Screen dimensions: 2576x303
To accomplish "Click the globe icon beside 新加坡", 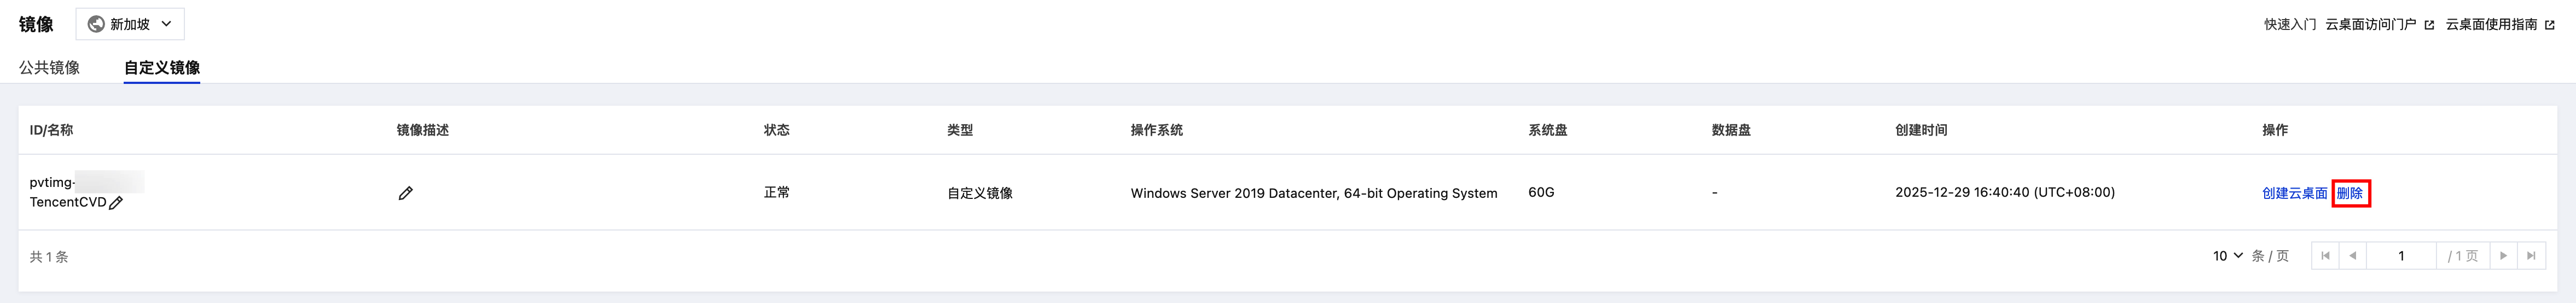I will [96, 24].
